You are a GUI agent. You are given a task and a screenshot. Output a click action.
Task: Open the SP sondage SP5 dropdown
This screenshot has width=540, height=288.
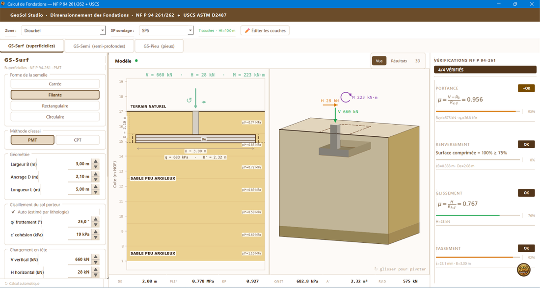pos(166,30)
